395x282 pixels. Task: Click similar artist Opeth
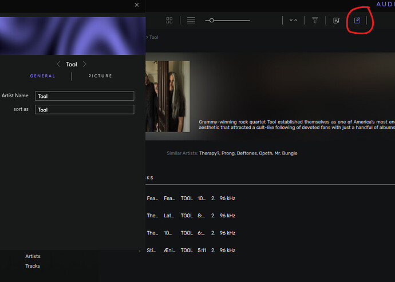(266, 153)
